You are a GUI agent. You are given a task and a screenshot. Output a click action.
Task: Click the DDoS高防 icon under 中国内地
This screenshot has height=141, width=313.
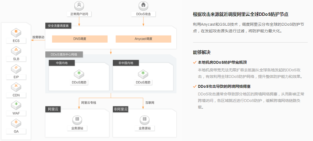(x=79, y=74)
